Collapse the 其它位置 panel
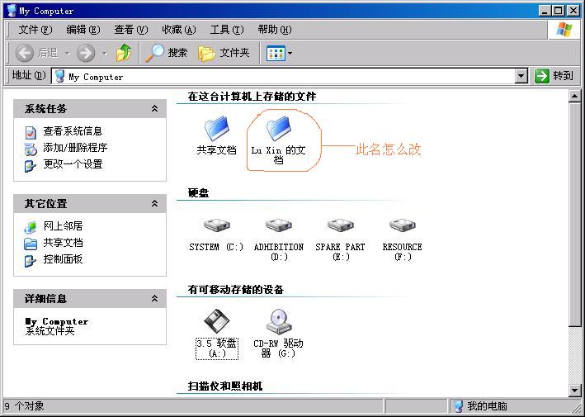Screen dimensions: 585x417 pyautogui.click(x=154, y=203)
